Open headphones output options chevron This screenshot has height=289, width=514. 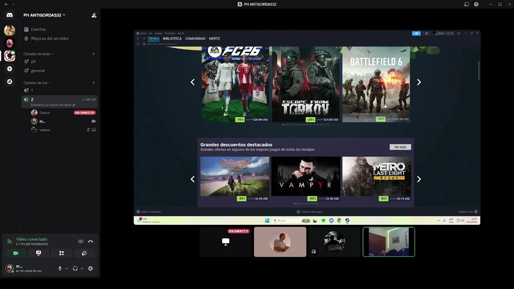(x=82, y=269)
